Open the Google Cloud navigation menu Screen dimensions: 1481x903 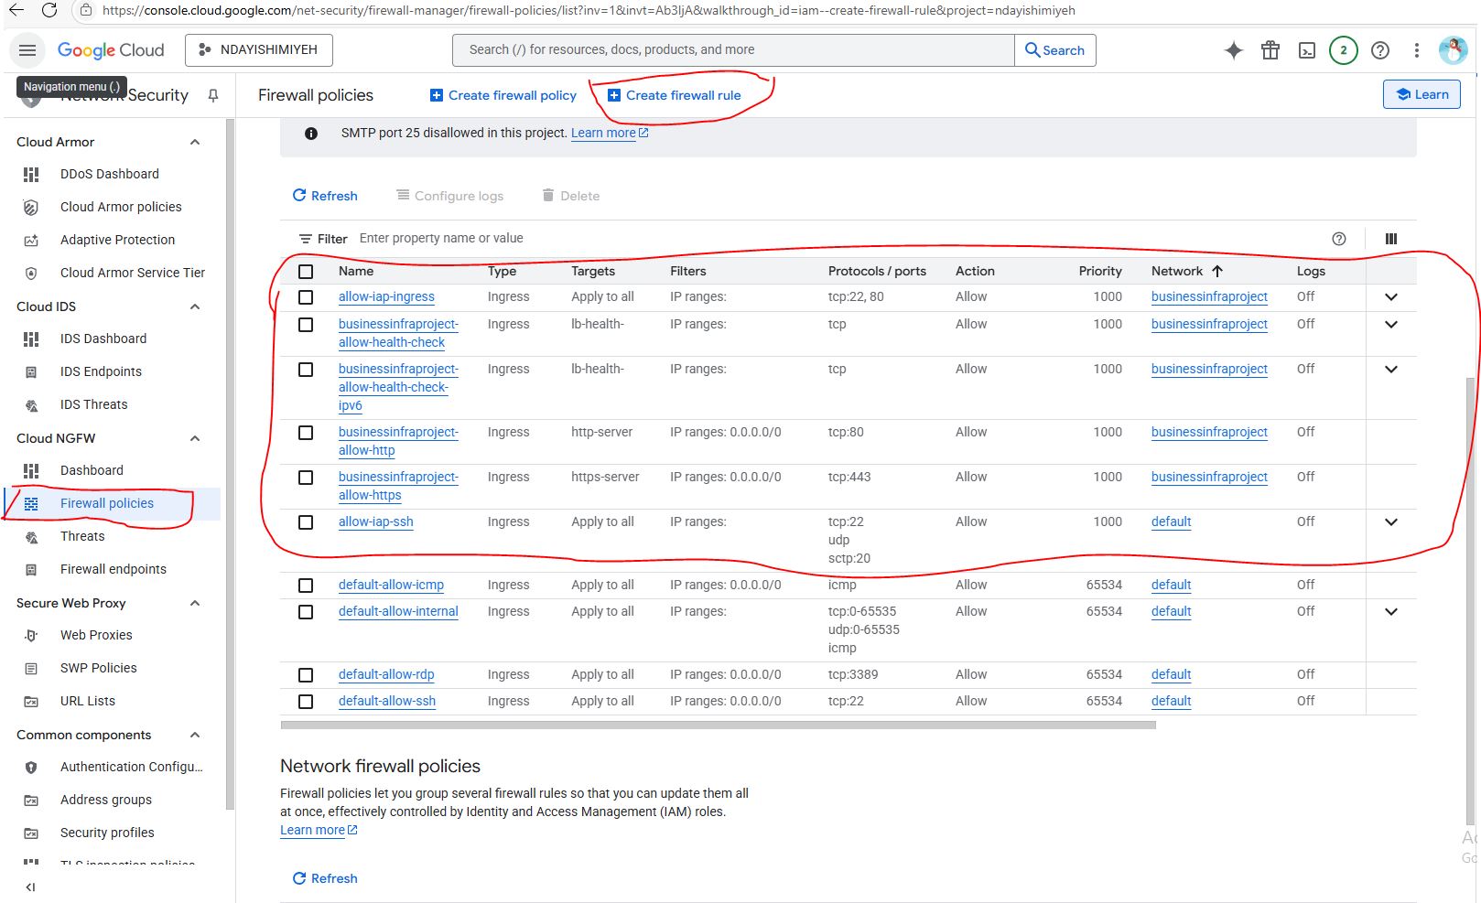[27, 50]
